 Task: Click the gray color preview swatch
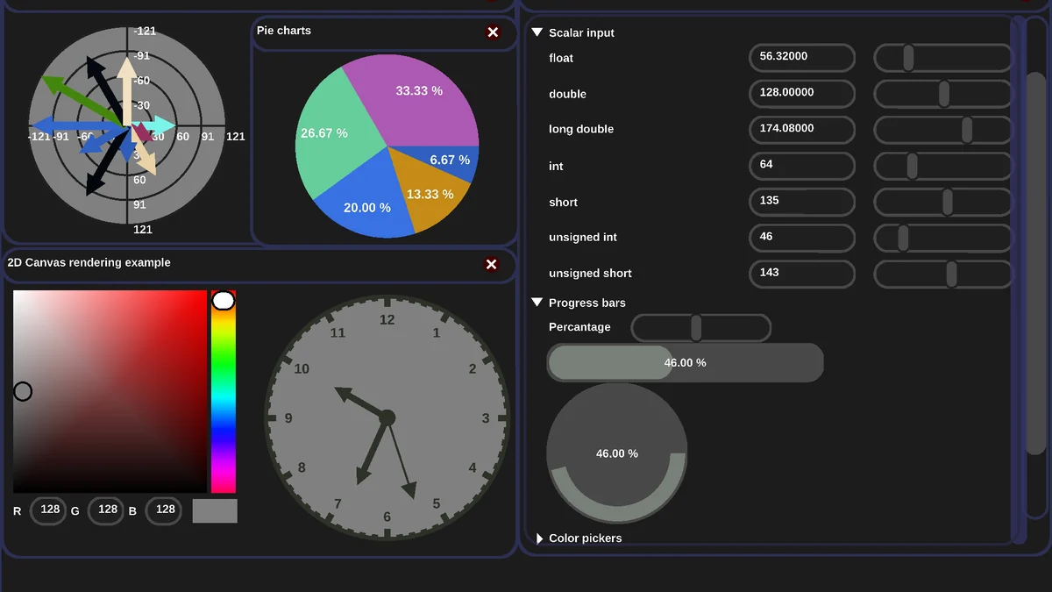215,510
